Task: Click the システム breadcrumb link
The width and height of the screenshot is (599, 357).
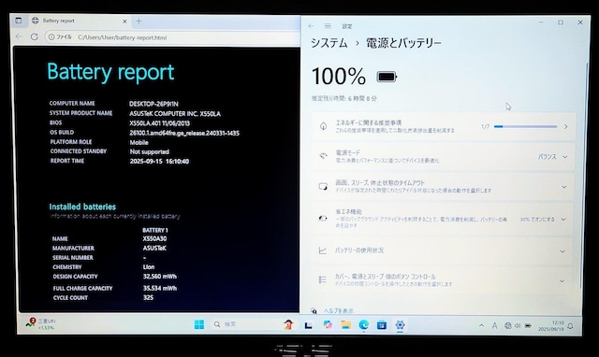Action: pos(329,43)
